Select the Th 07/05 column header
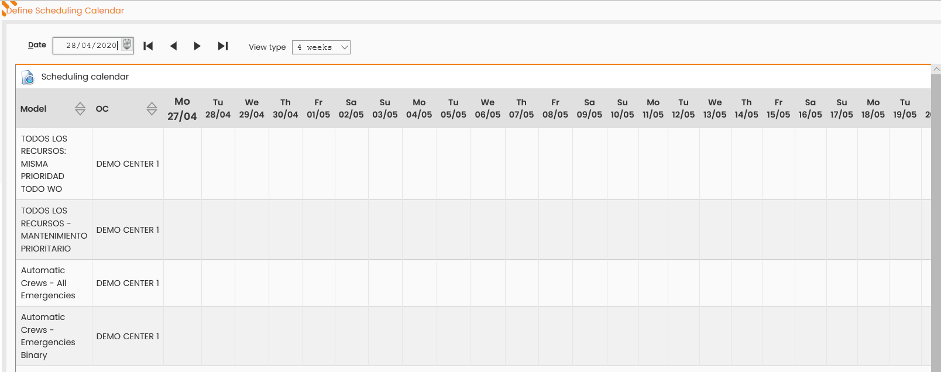The height and width of the screenshot is (372, 941). tap(521, 109)
